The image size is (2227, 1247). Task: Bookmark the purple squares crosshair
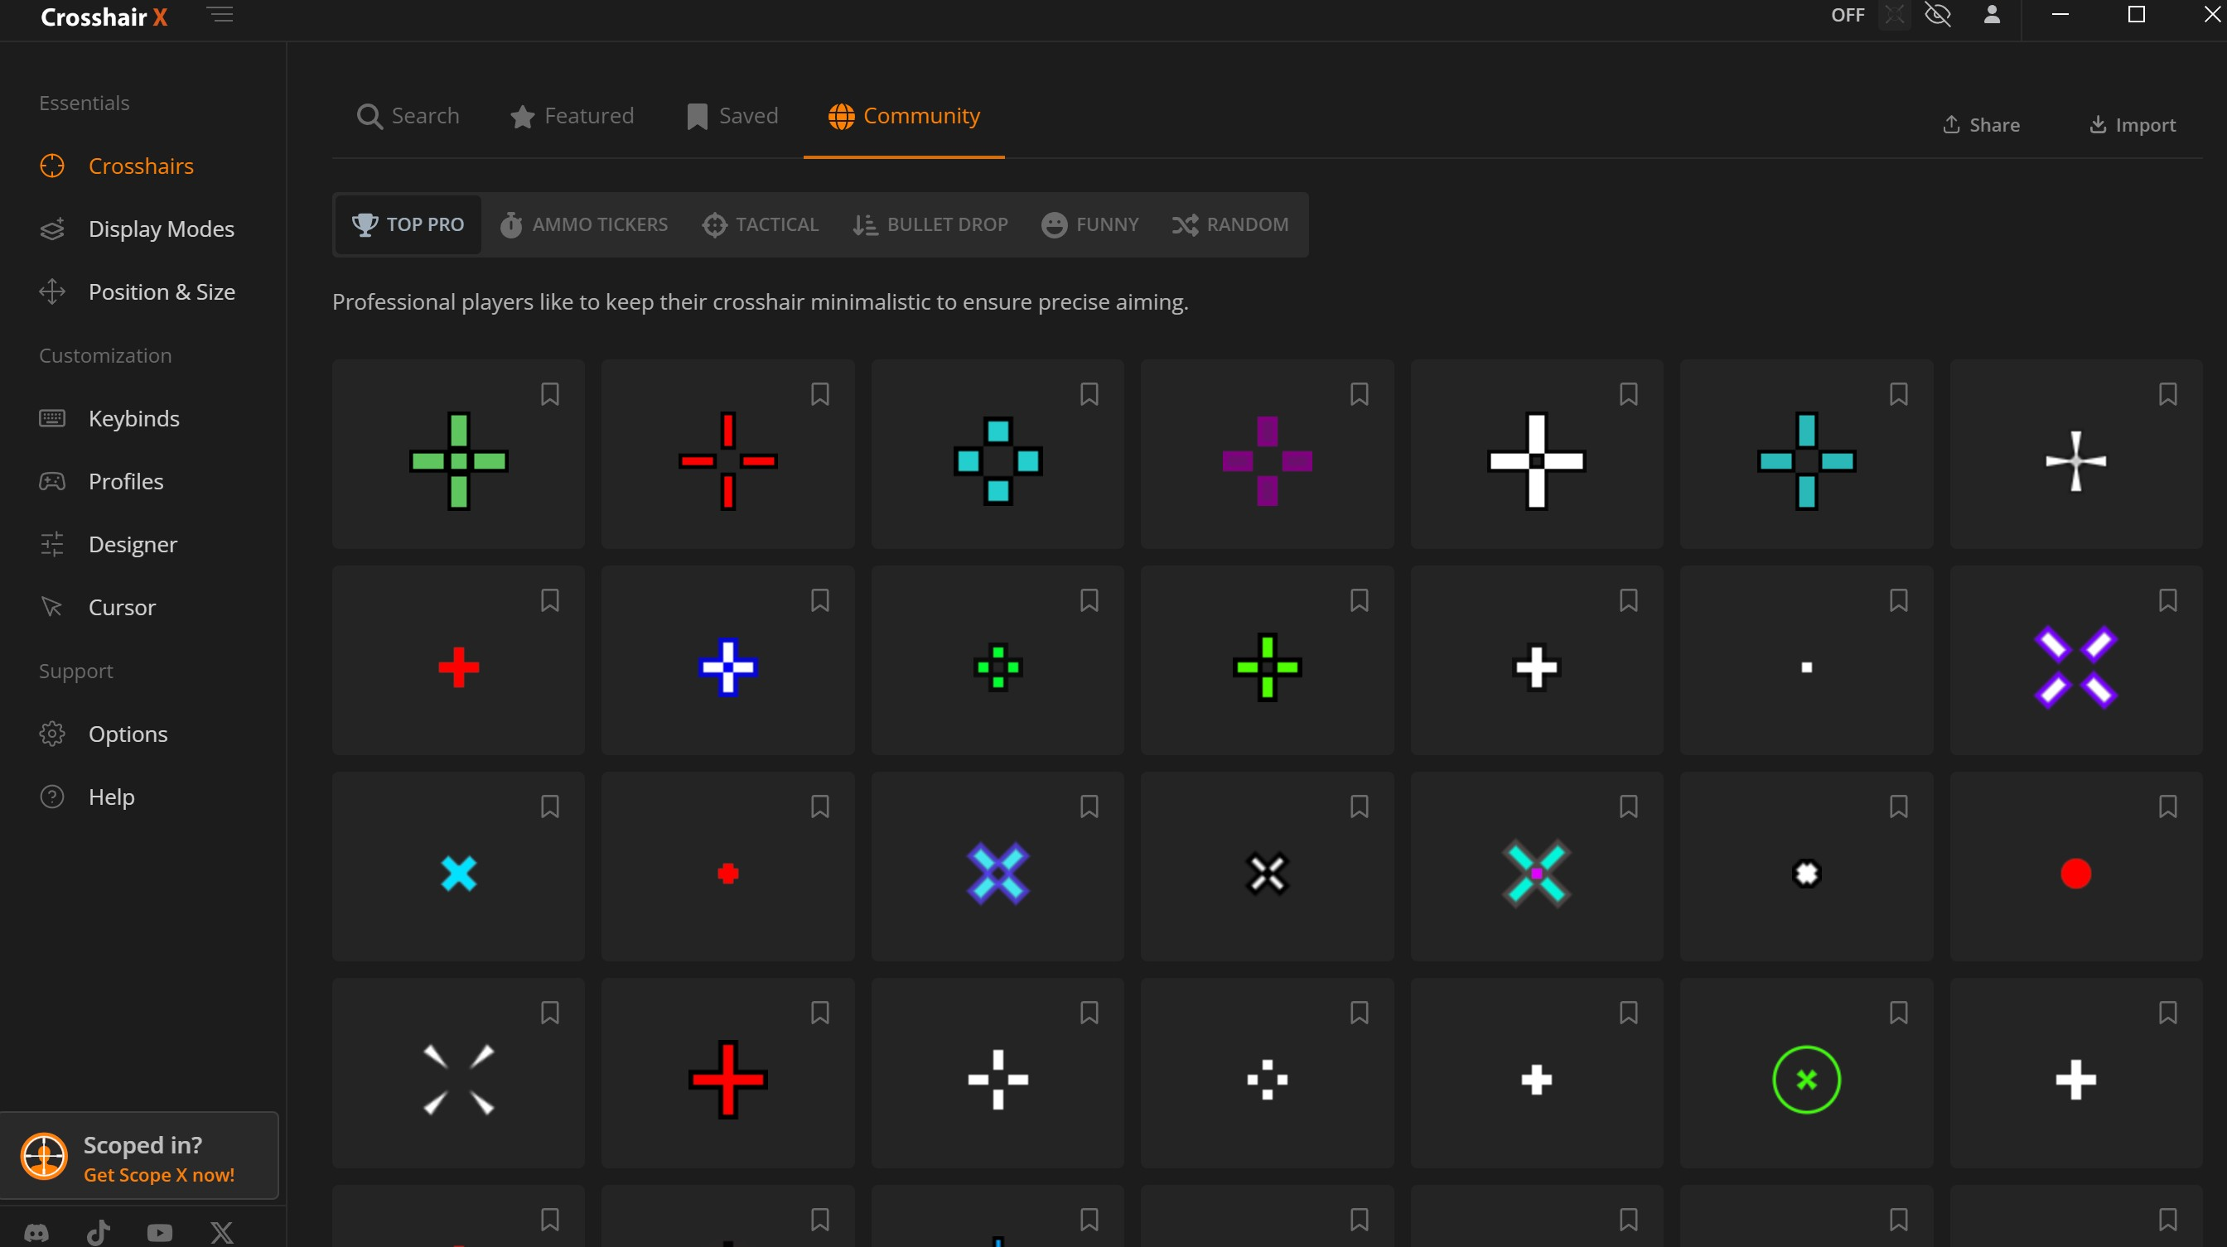[1359, 394]
